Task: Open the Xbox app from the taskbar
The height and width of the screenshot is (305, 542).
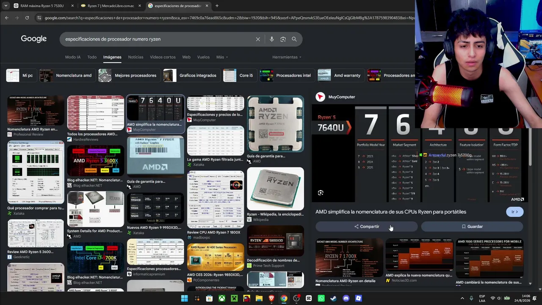Action: (221, 299)
